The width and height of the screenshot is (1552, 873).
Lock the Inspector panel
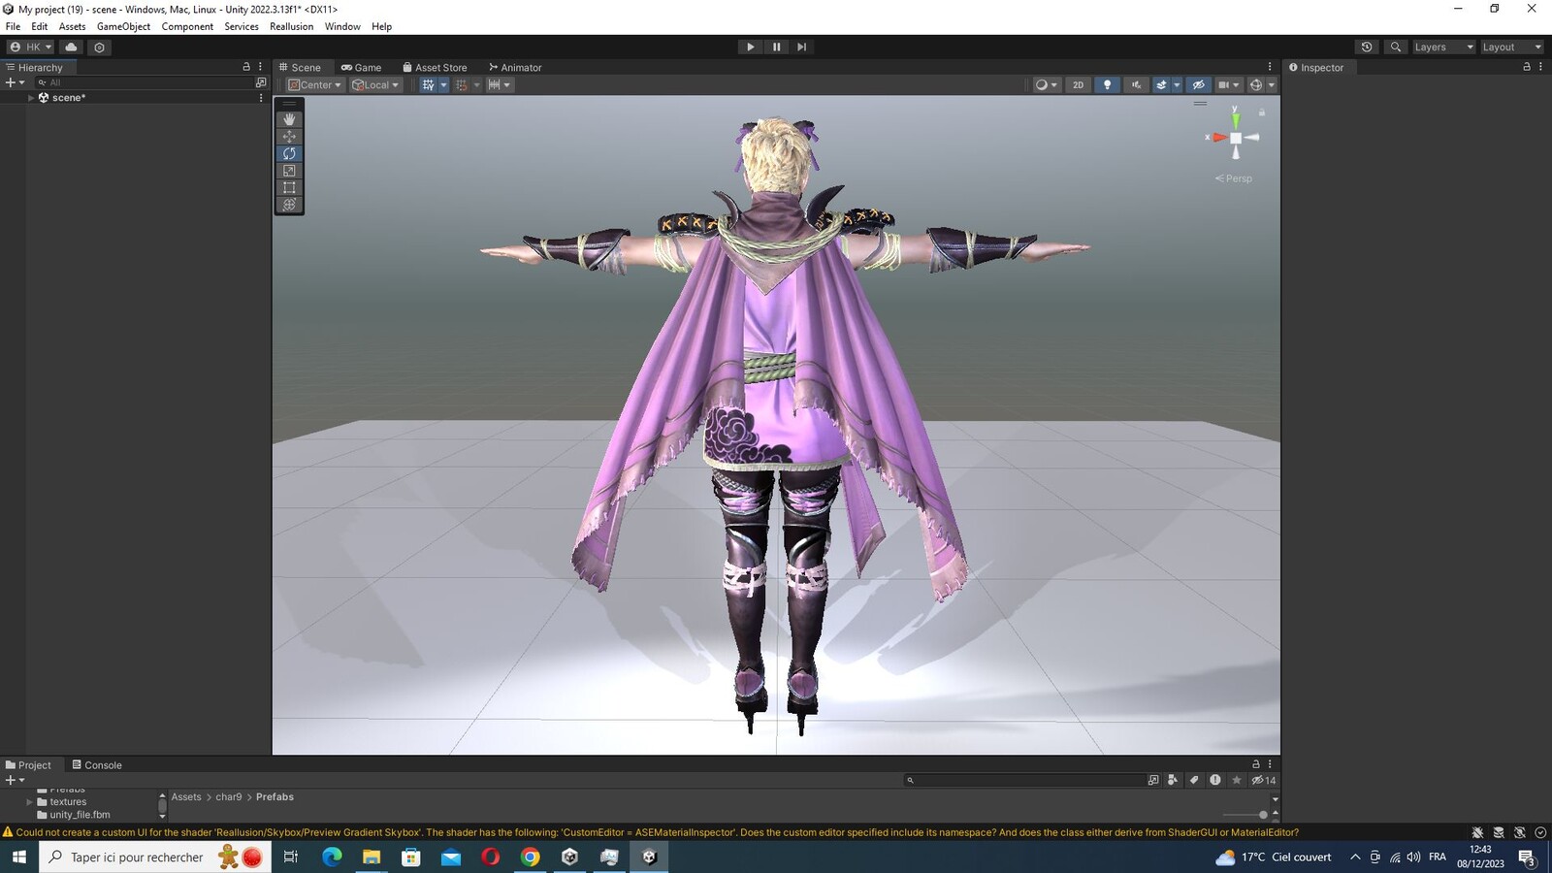click(x=1527, y=67)
